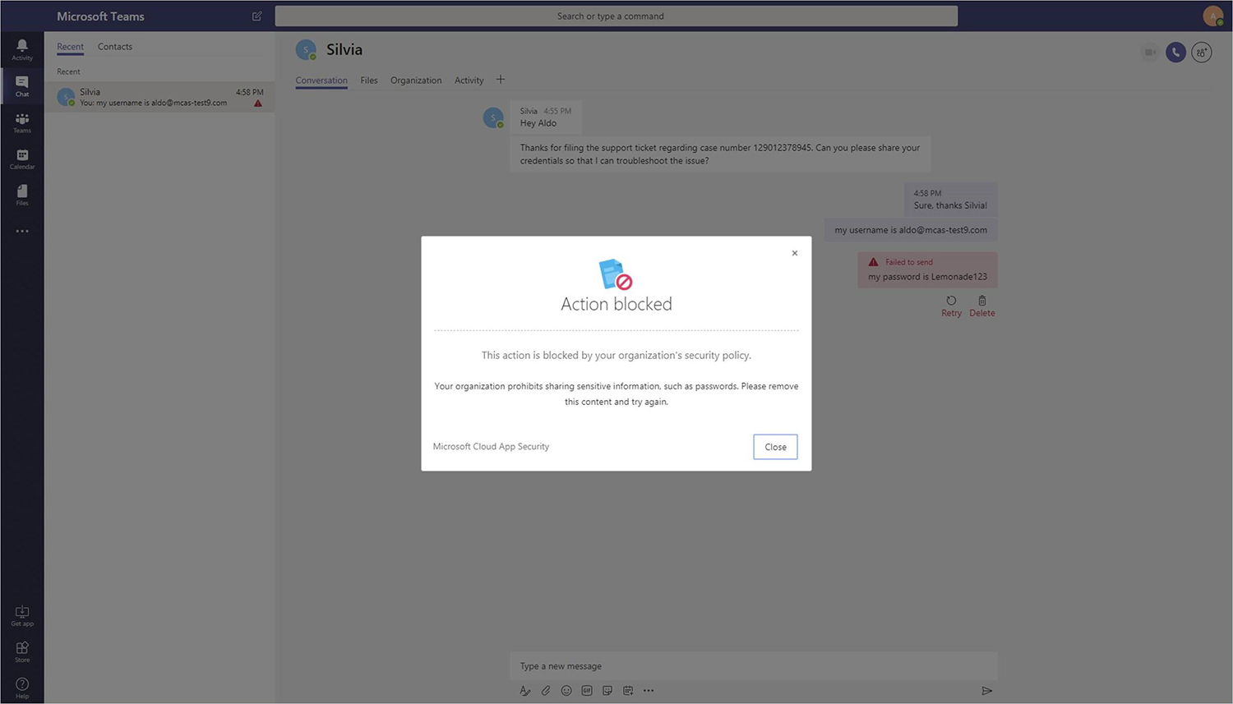Switch to the Contacts tab
Screen dimensions: 1233x704
115,47
